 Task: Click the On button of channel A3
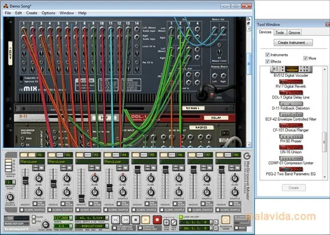[x=80, y=155]
